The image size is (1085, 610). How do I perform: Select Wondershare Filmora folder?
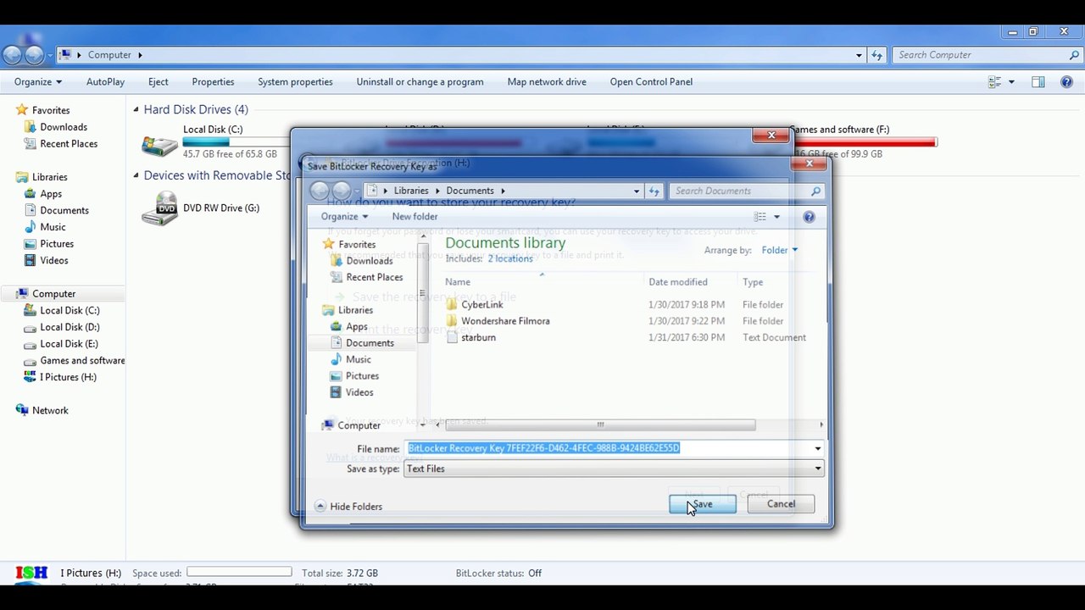tap(505, 321)
